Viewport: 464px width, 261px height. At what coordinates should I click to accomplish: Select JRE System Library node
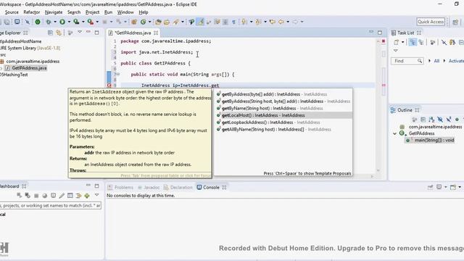(30, 48)
